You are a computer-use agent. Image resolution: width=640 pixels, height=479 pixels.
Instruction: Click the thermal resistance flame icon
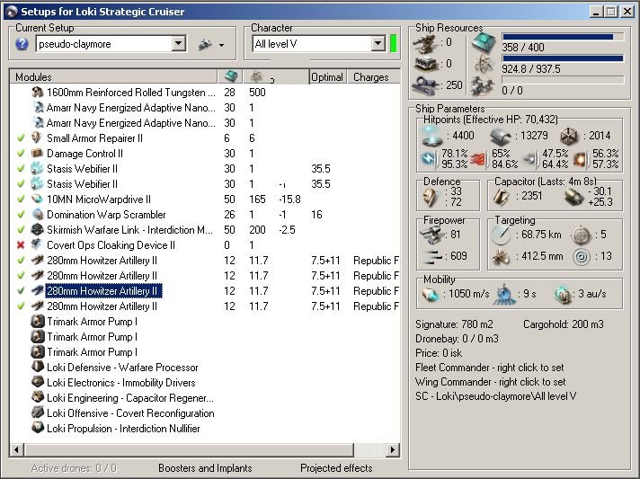point(478,159)
